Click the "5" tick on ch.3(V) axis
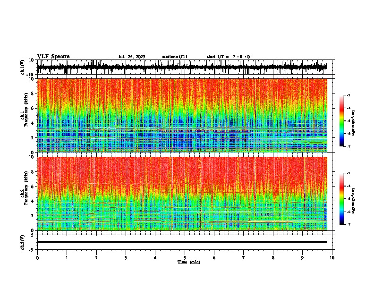The height and width of the screenshot is (289, 374). (x=33, y=235)
